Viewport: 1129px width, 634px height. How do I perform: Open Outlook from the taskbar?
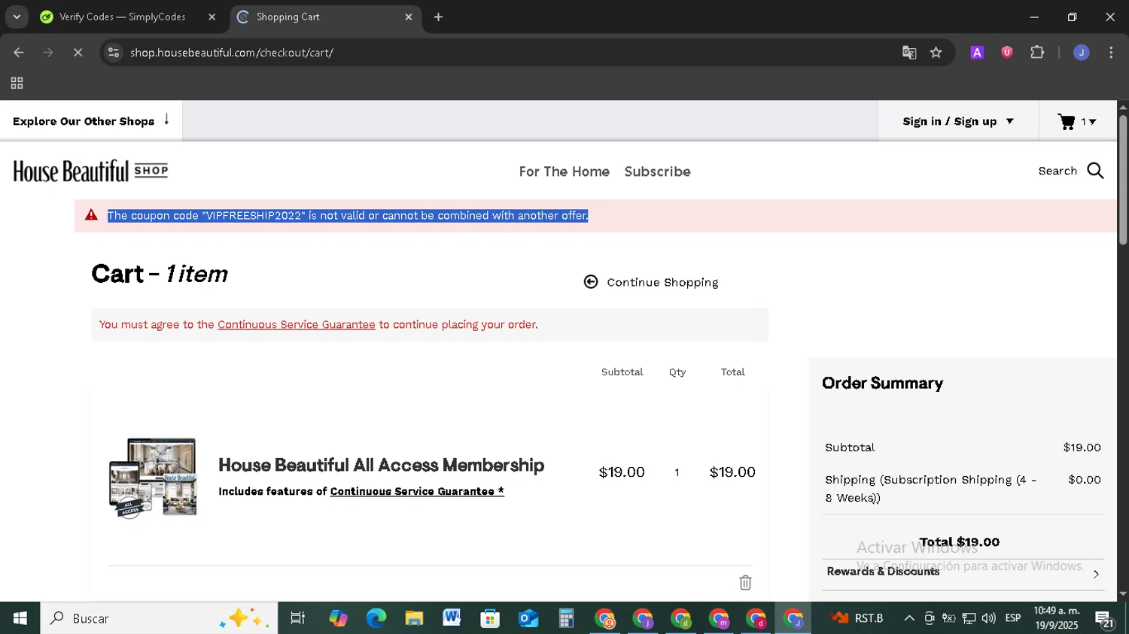pos(528,618)
